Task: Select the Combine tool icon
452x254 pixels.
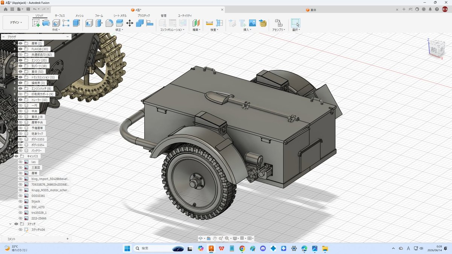Action: click(x=140, y=23)
